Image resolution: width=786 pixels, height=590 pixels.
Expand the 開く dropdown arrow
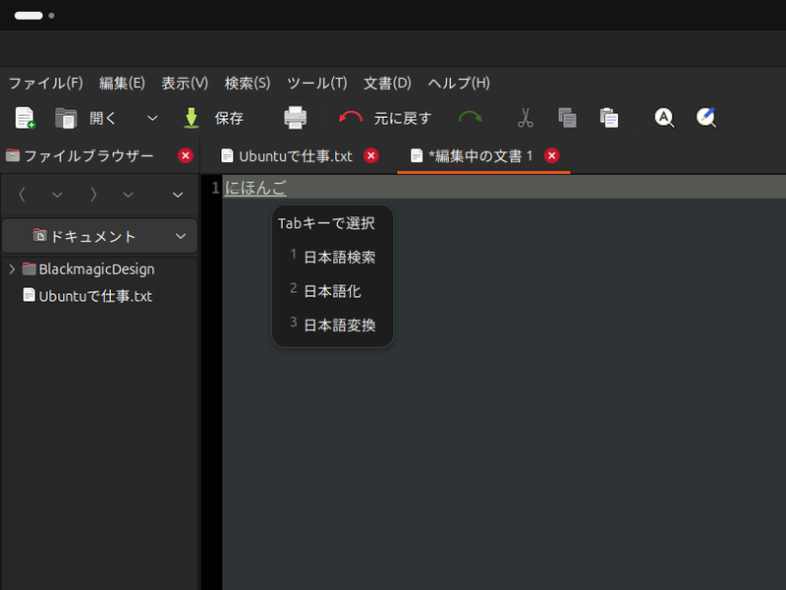pos(152,118)
